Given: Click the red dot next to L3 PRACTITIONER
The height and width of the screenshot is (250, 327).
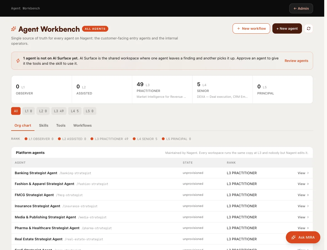Looking at the screenshot, I should (x=92, y=139).
